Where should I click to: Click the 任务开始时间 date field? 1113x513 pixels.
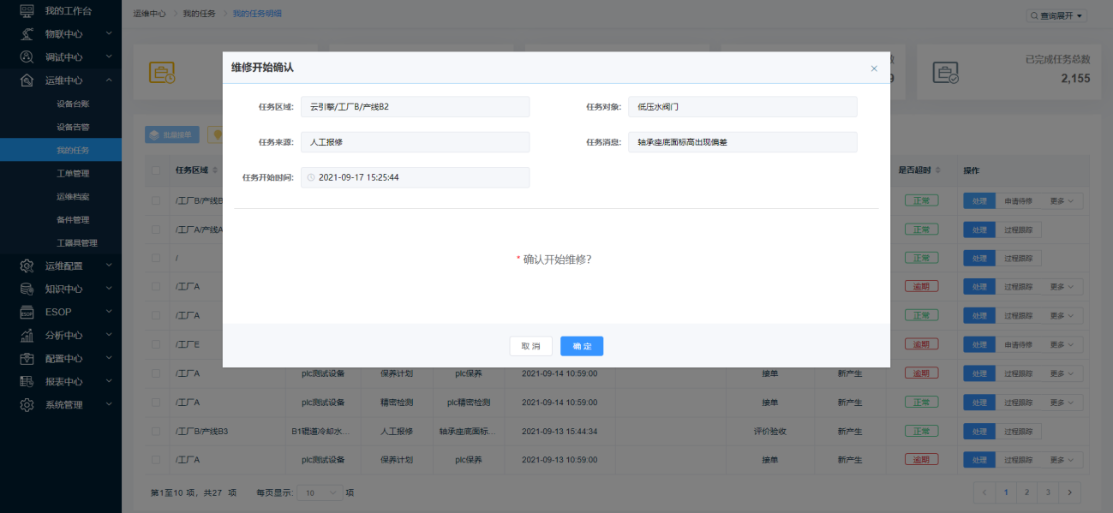coord(415,177)
